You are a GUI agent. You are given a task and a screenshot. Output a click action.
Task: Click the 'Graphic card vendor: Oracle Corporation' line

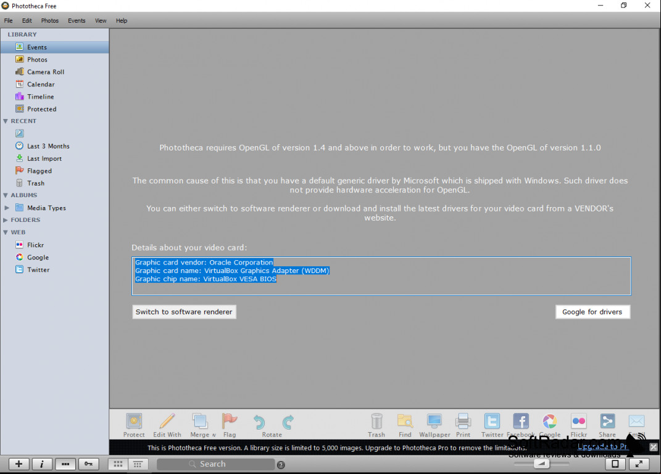204,262
